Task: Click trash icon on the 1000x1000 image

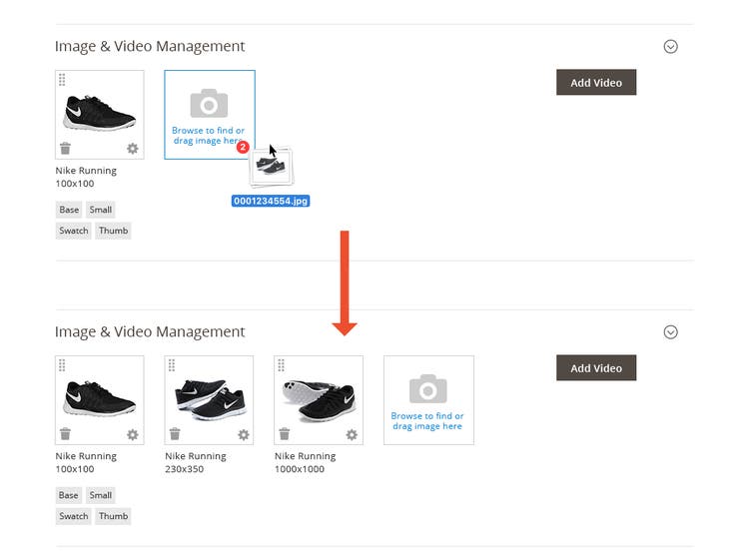Action: pos(285,434)
